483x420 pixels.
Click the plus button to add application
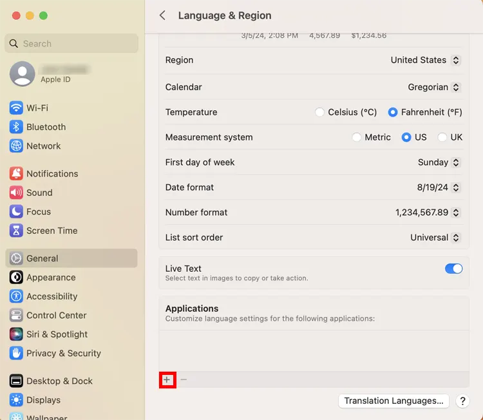(167, 380)
